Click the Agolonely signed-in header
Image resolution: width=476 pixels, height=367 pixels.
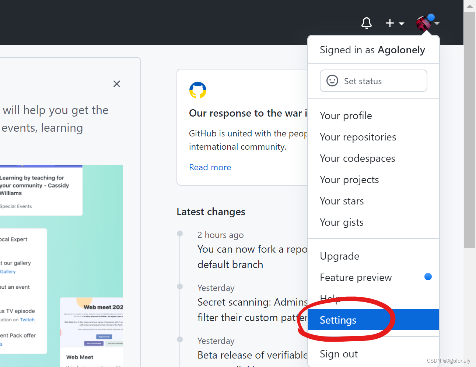click(372, 50)
